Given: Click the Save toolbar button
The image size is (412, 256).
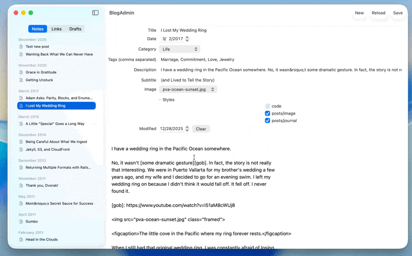Looking at the screenshot, I should point(398,13).
